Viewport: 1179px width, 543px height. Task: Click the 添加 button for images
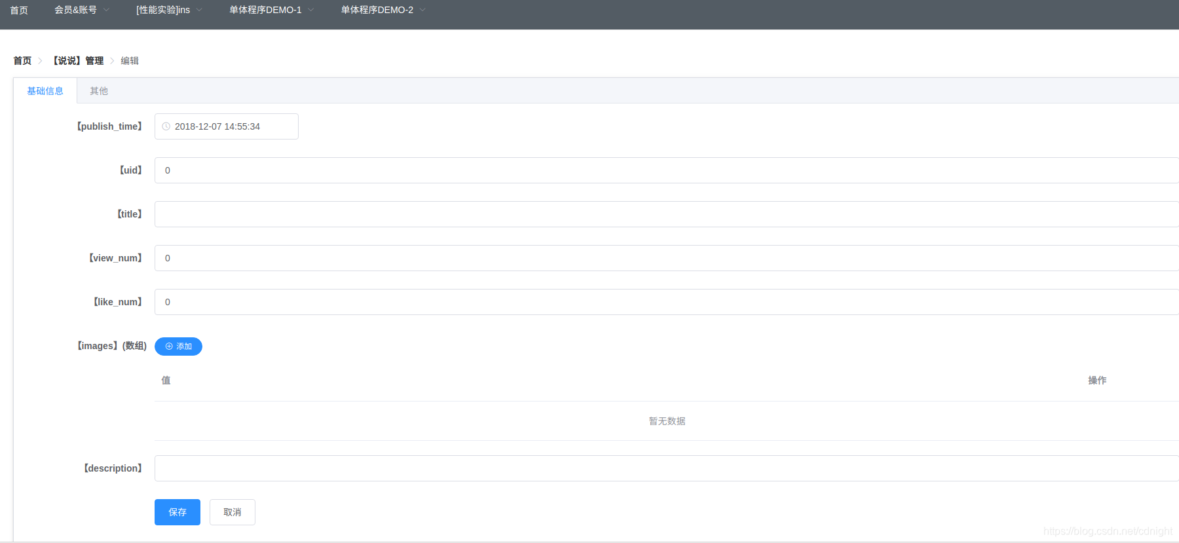(178, 346)
